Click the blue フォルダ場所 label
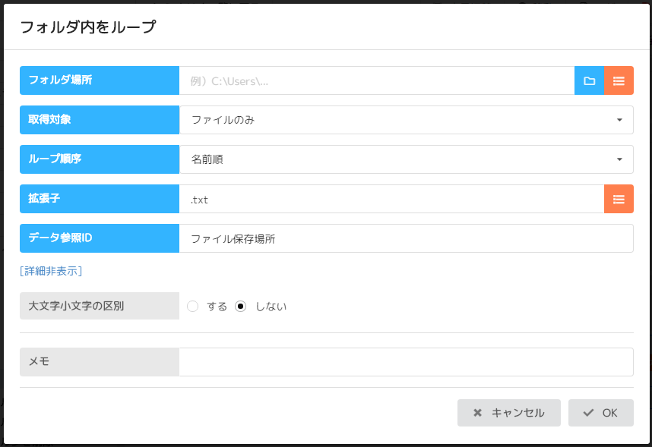This screenshot has height=447, width=652. [100, 80]
